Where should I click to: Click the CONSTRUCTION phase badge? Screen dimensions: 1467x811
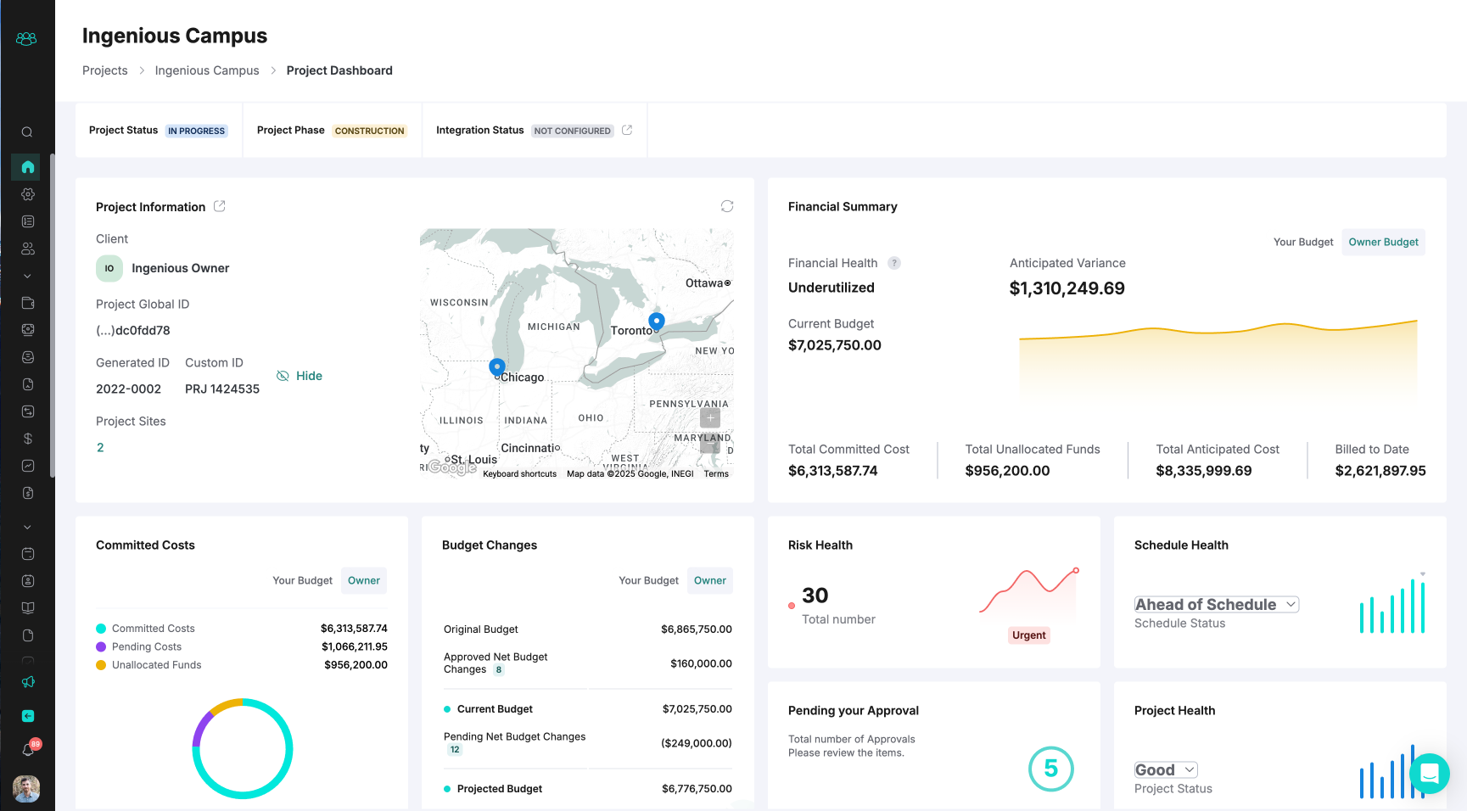(x=369, y=131)
